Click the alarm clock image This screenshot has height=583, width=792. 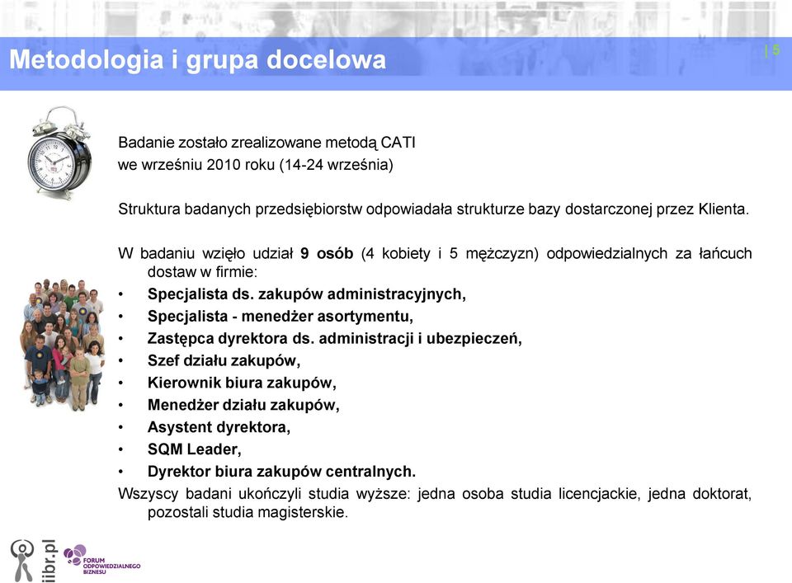(x=59, y=153)
